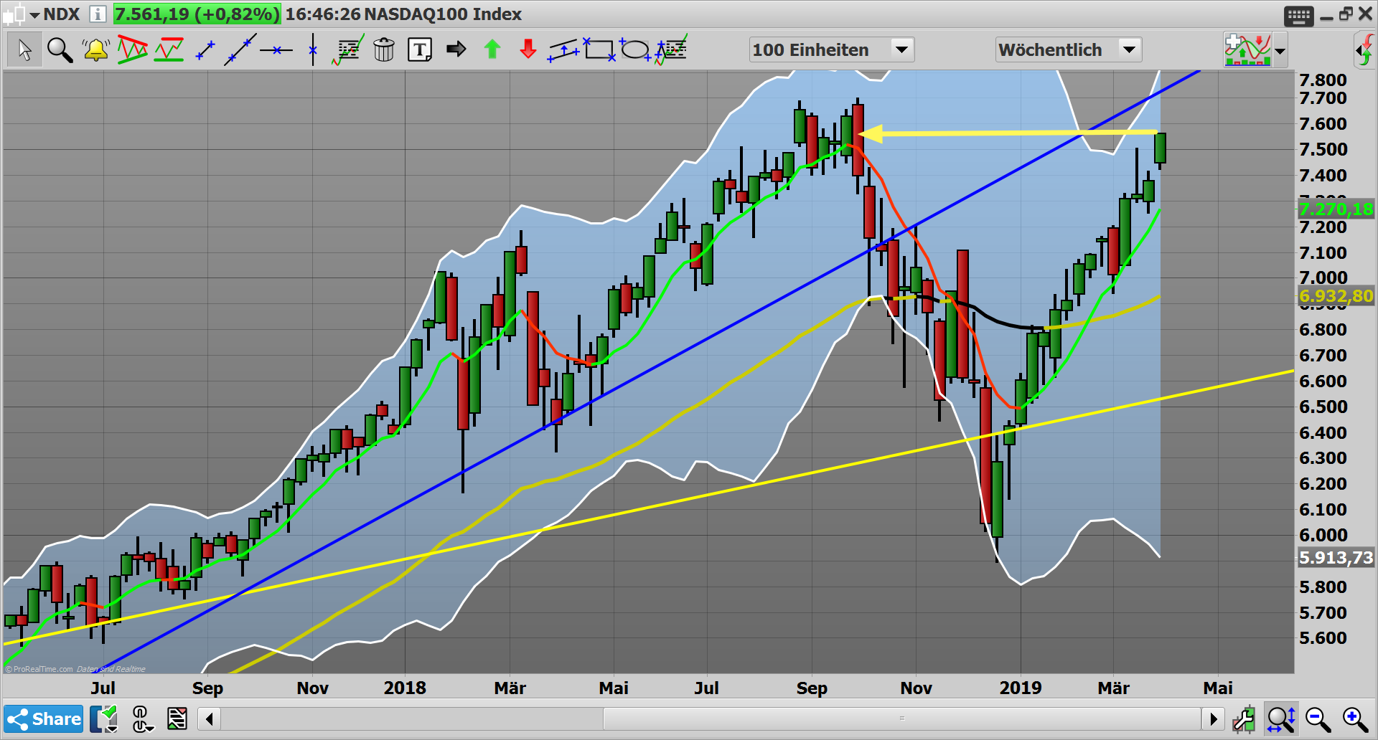
Task: Click the yellow 6.932,80 price label
Action: [1336, 295]
